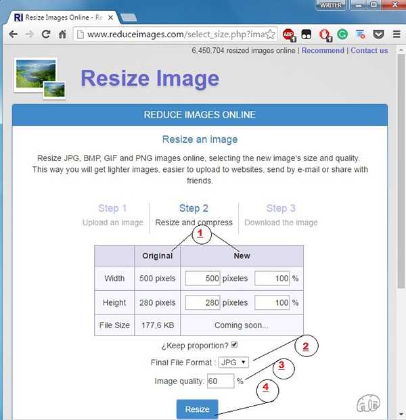Open the green Grammarly extension icon
406x420 pixels.
(x=342, y=34)
